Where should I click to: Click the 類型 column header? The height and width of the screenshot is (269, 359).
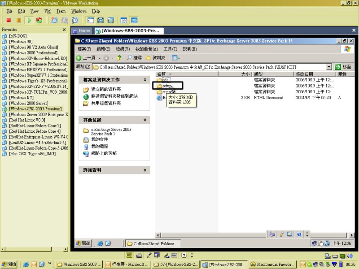(x=273, y=74)
